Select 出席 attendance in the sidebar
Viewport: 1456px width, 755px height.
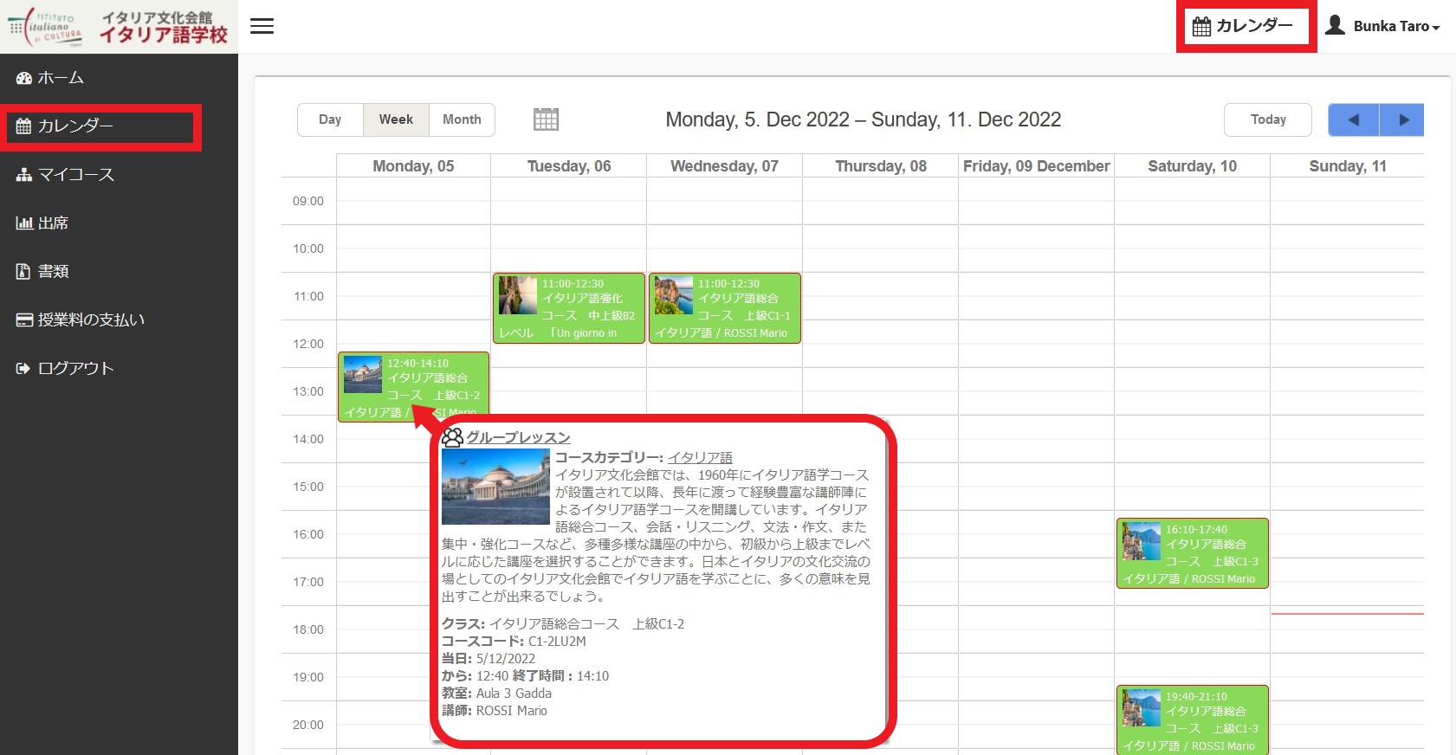click(53, 223)
